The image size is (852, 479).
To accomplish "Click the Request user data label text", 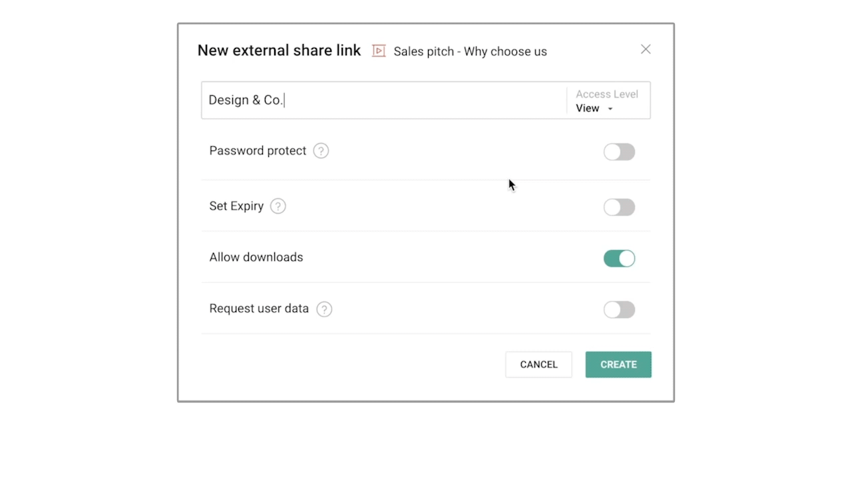I will tap(259, 309).
